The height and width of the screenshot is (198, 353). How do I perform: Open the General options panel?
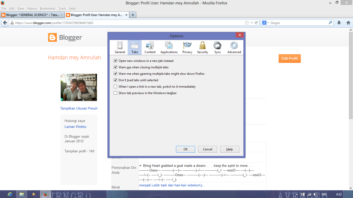coord(120,47)
